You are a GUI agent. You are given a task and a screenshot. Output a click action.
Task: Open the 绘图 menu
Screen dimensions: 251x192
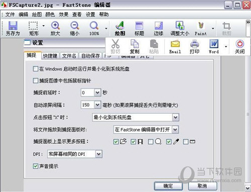37,15
